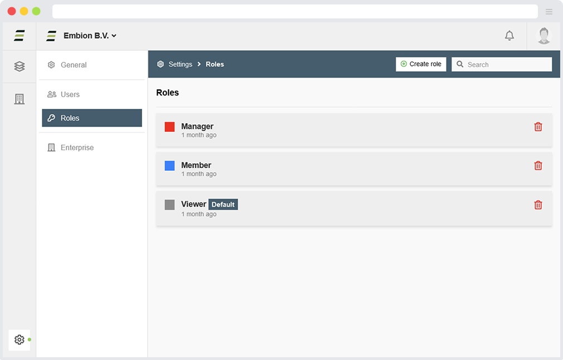The image size is (563, 360).
Task: Click the settings gear at bottom left
Action: point(20,339)
